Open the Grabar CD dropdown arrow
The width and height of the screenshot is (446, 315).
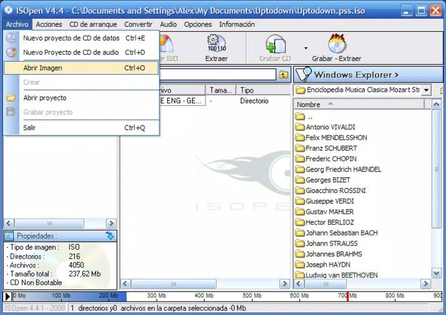coord(306,48)
